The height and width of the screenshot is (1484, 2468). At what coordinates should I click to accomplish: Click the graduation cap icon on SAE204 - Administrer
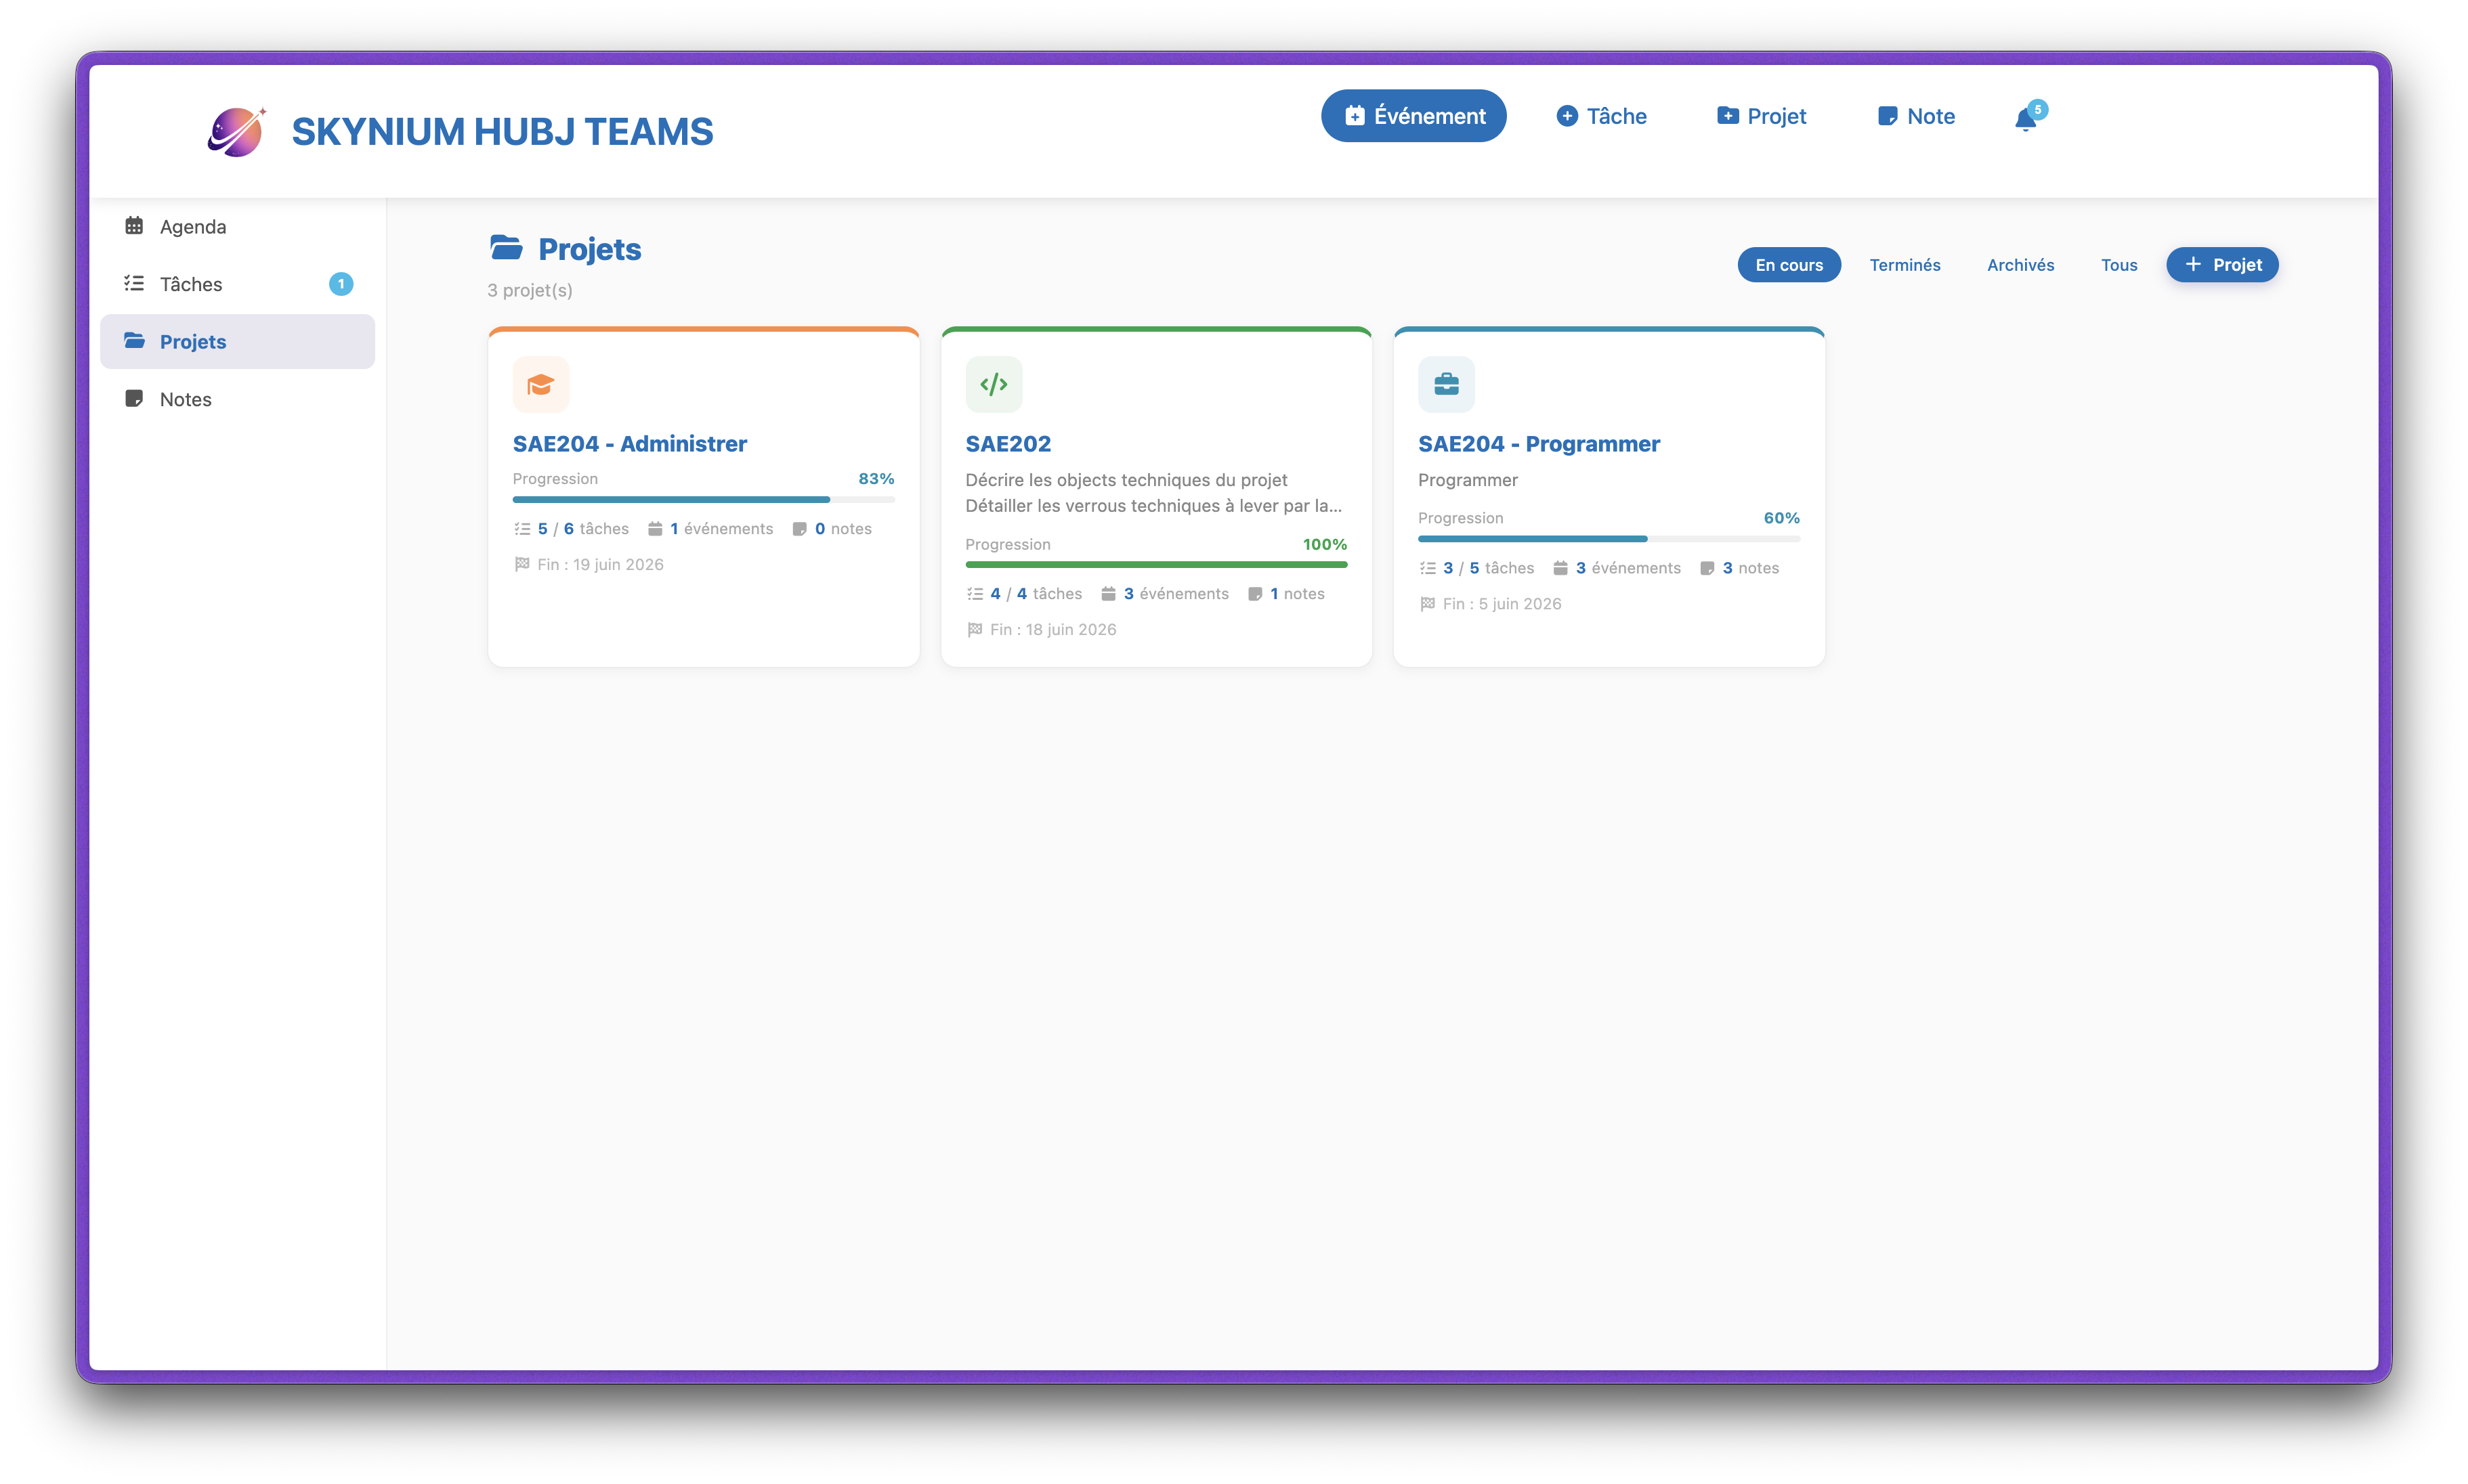(541, 384)
